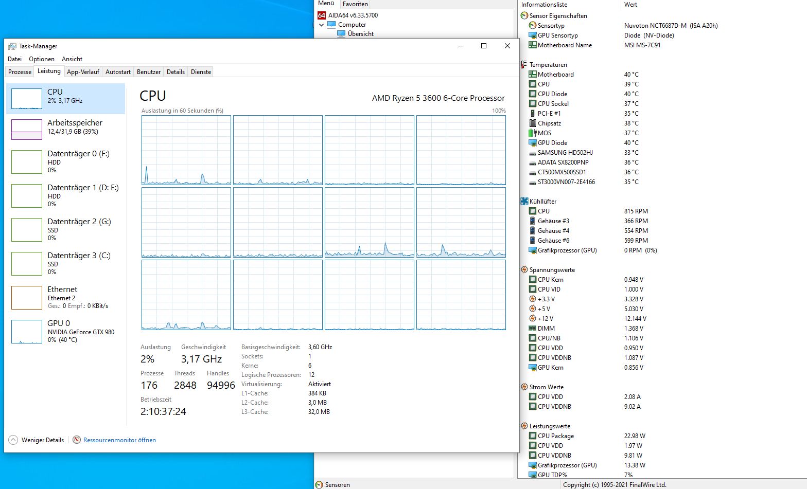Click Temperaturen thermometer icon
This screenshot has width=807, height=489.
(x=524, y=65)
